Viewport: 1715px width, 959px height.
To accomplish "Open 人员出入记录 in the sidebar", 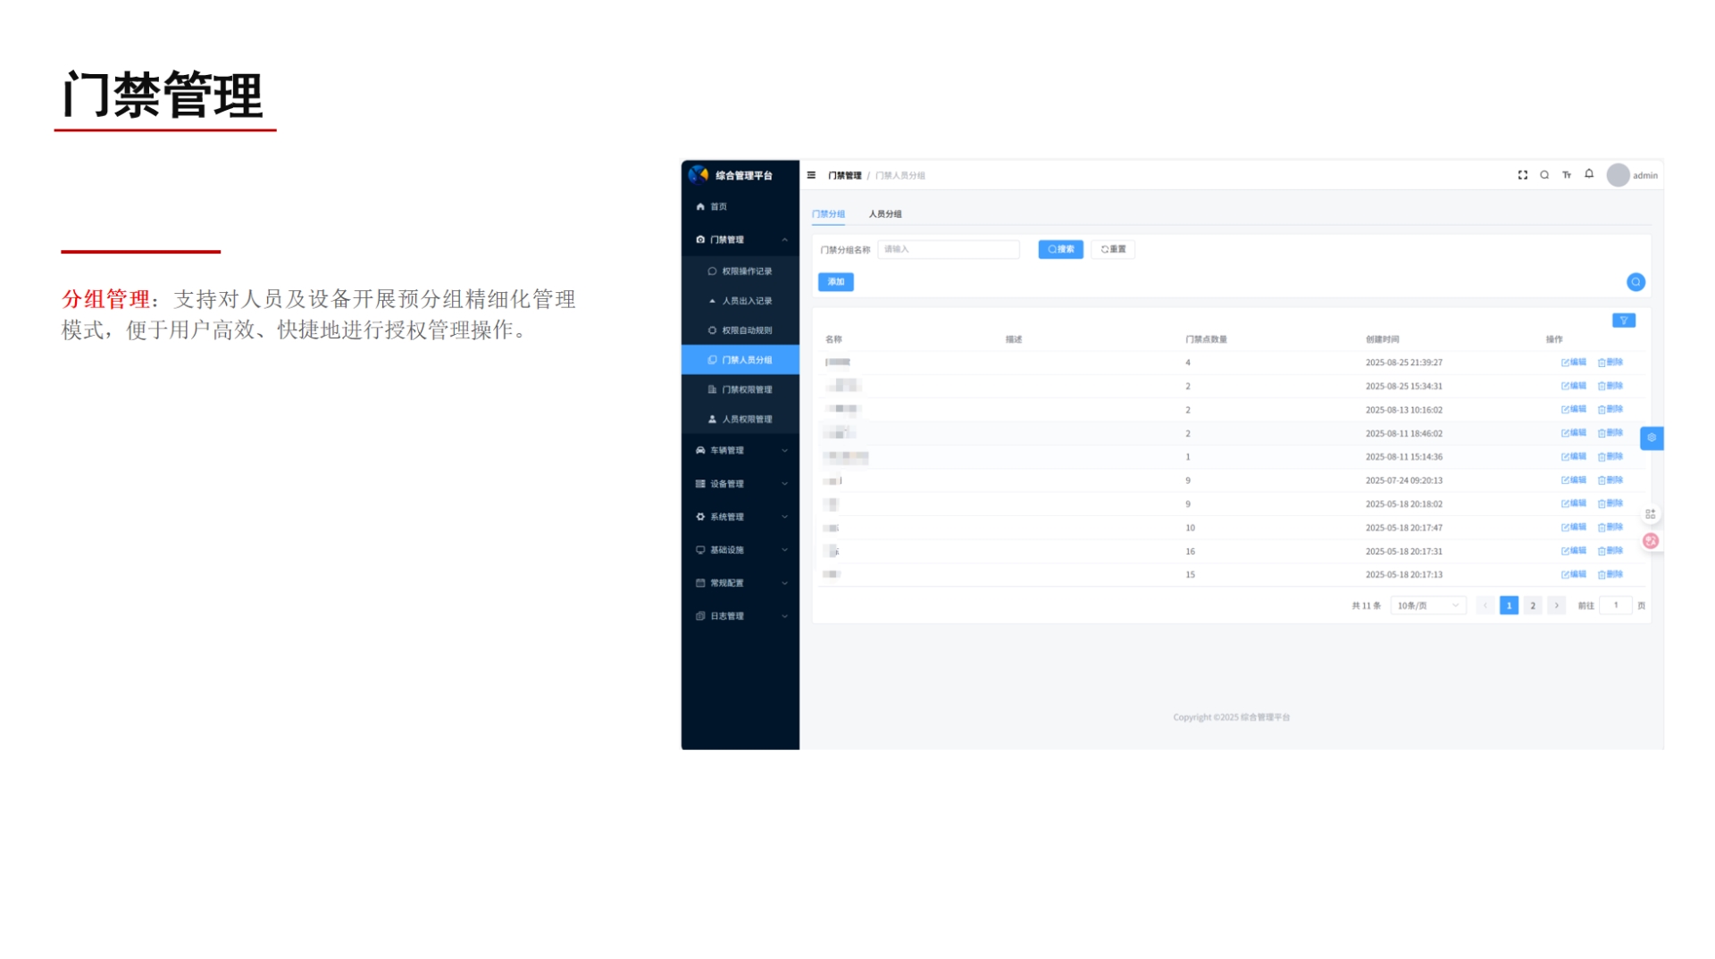I will pos(744,300).
